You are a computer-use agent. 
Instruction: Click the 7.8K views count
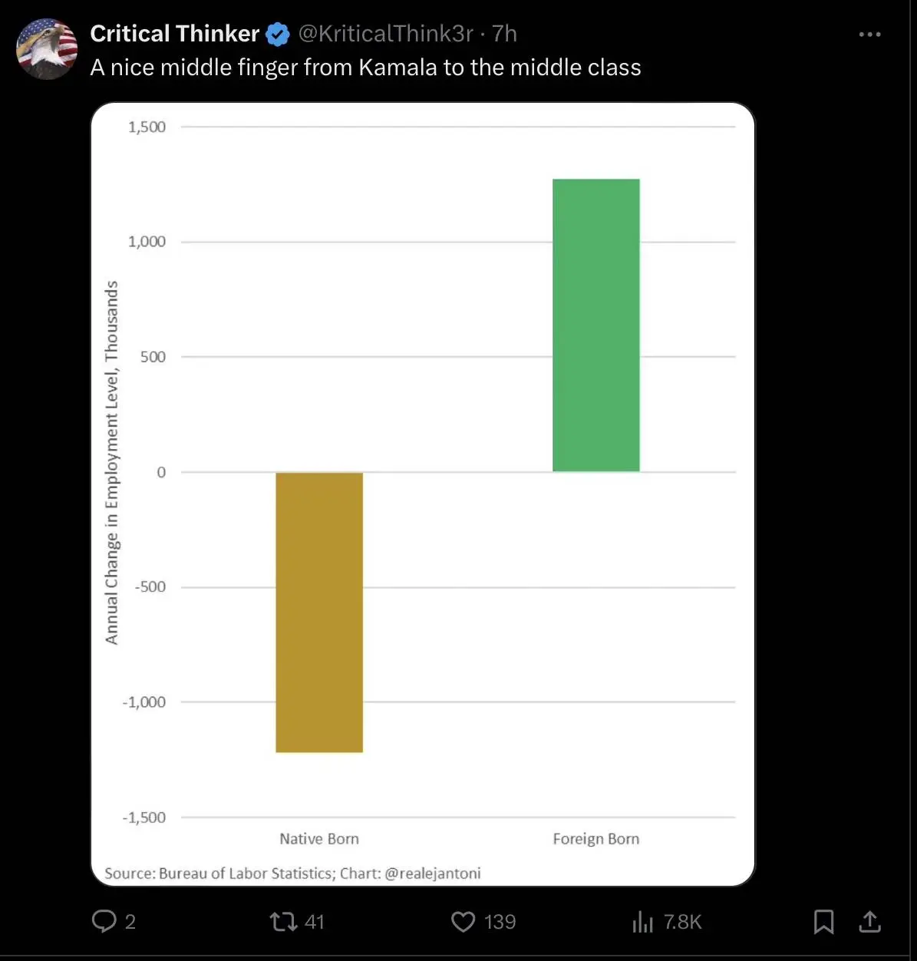click(682, 922)
